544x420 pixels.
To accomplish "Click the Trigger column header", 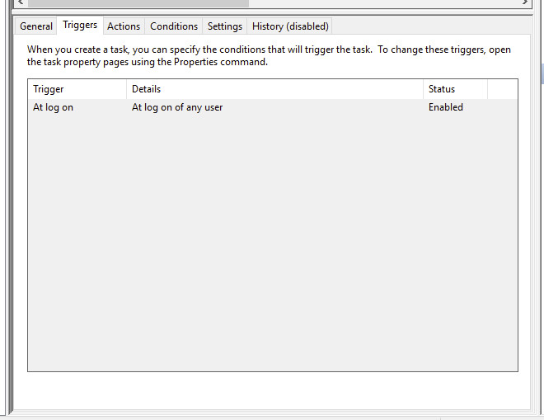I will 77,89.
